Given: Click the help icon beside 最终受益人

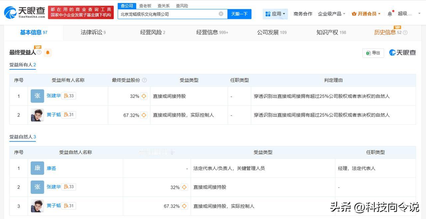Looking at the screenshot, I should [x=39, y=52].
